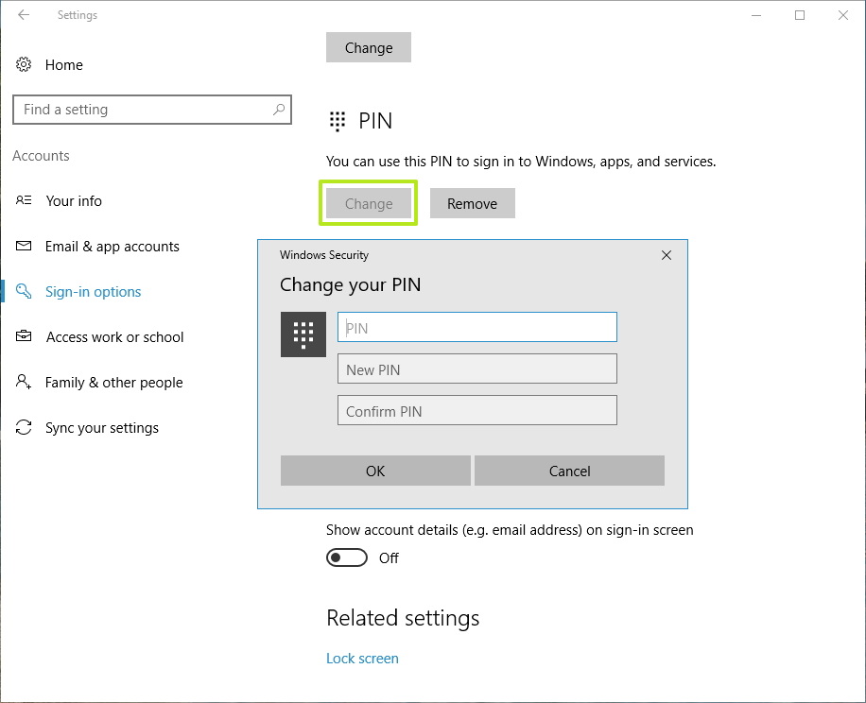
Task: Click Cancel in the PIN dialog
Action: (569, 471)
